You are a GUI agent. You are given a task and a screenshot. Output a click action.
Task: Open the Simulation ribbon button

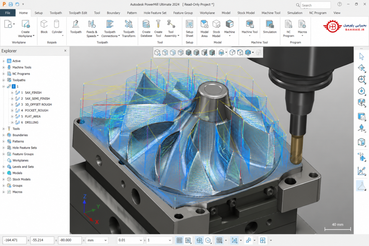(x=270, y=27)
